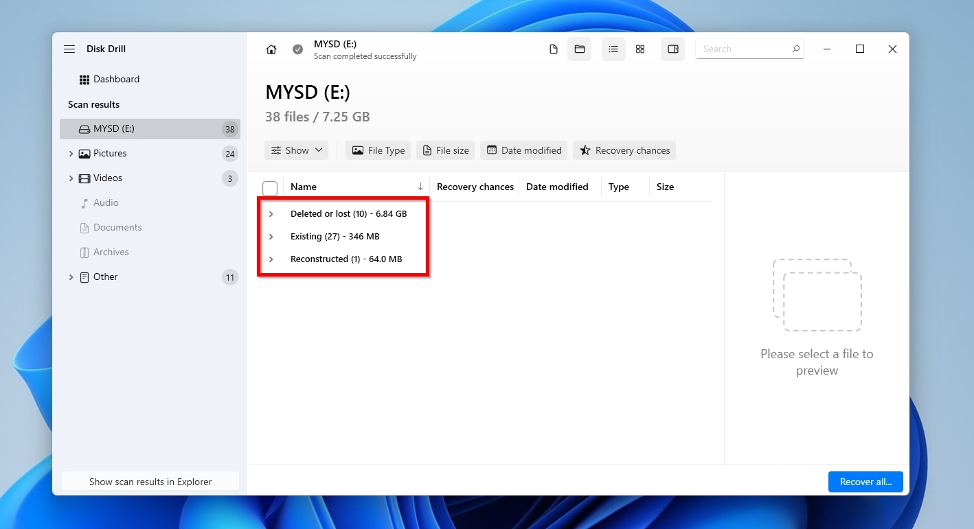Click the Other count badge 11
The image size is (974, 529).
(230, 278)
